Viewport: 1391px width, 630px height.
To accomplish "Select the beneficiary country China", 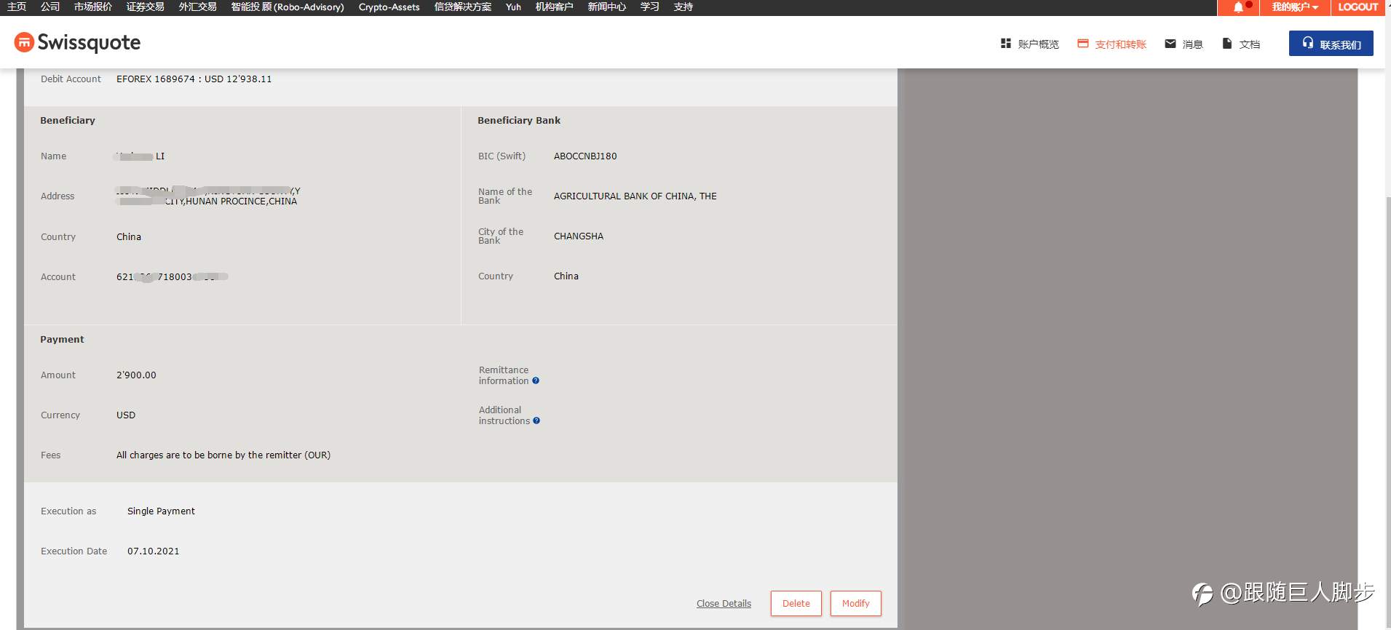I will [x=129, y=236].
